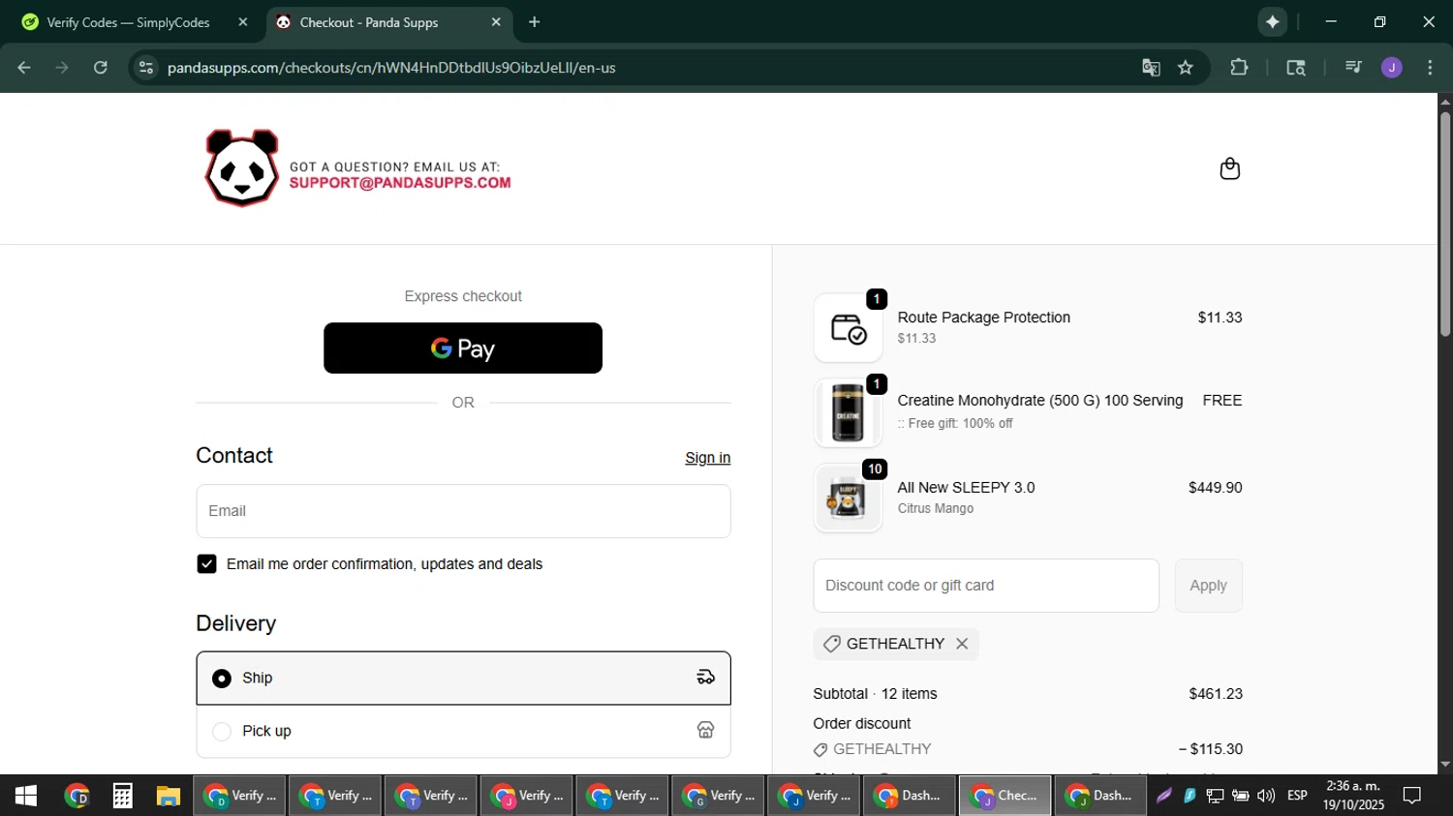Open the volume control in system tray
This screenshot has width=1453, height=816.
point(1266,796)
